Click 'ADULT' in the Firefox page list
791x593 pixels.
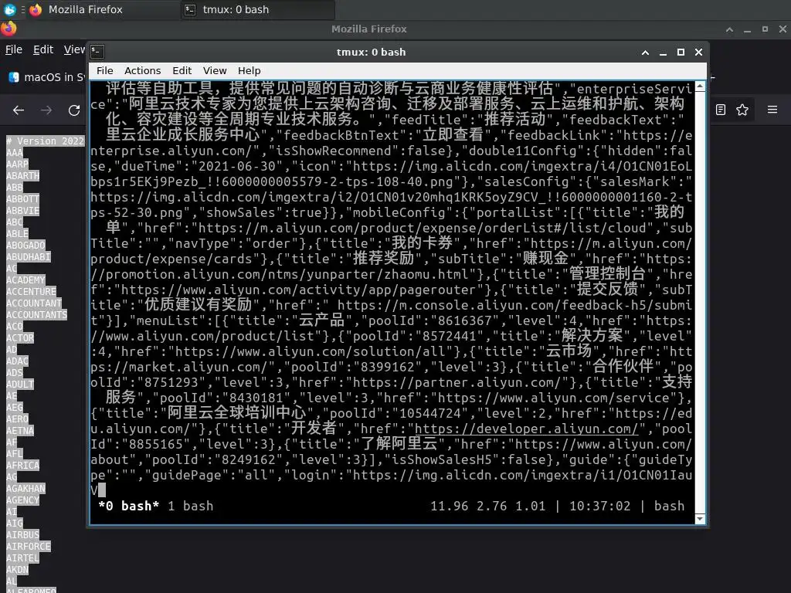[x=20, y=385]
